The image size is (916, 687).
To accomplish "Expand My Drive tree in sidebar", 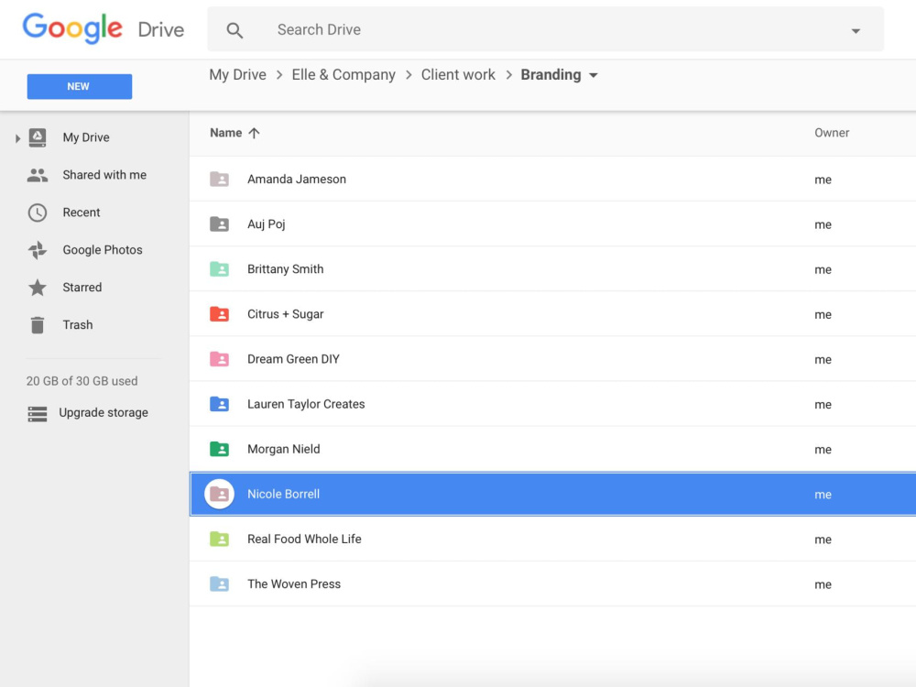I will click(x=17, y=138).
